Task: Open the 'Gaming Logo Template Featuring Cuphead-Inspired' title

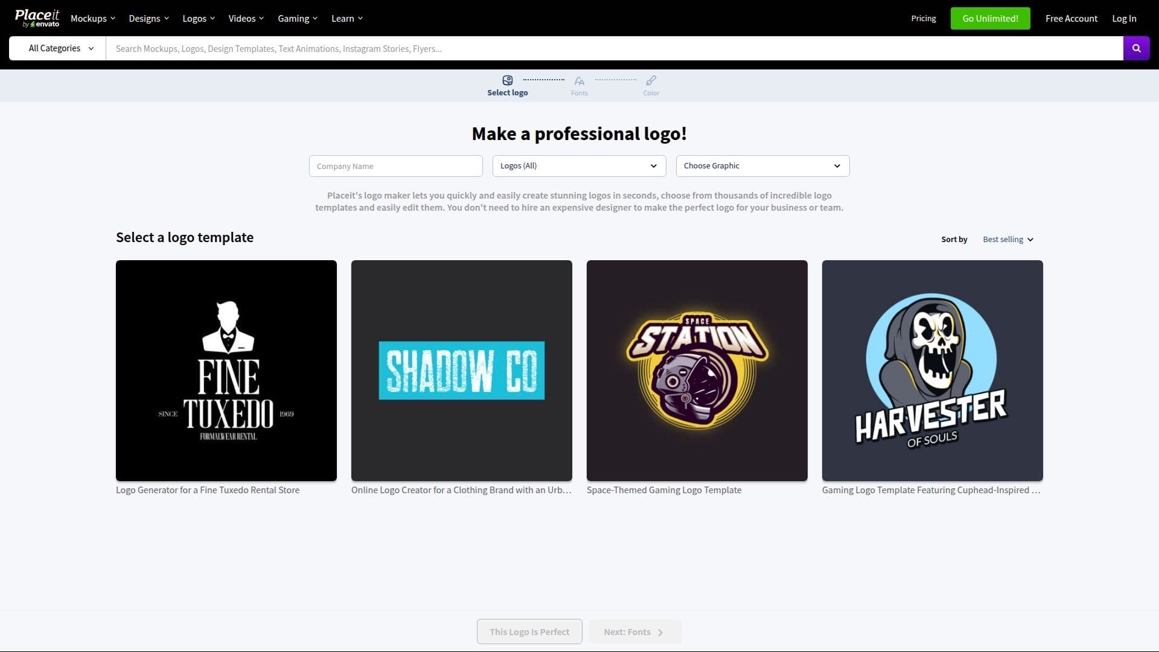Action: [931, 490]
